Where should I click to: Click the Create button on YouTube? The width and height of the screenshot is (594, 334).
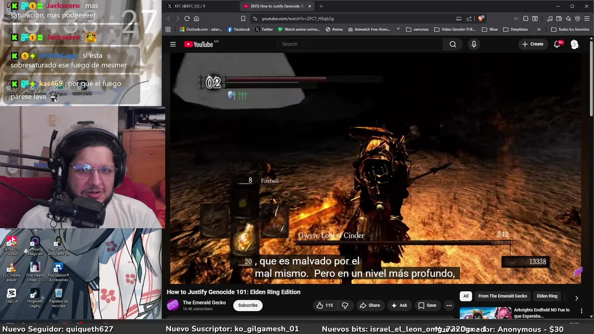(532, 44)
